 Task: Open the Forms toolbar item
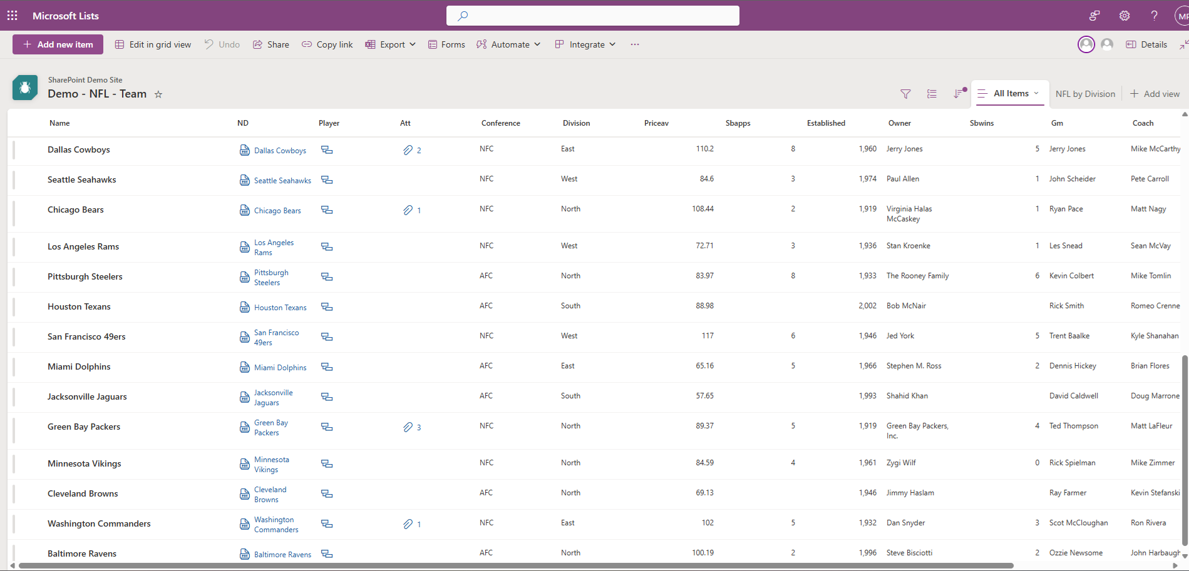pos(446,44)
